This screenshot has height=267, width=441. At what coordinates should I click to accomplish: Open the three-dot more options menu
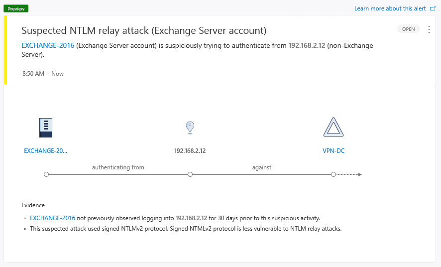pos(429,29)
